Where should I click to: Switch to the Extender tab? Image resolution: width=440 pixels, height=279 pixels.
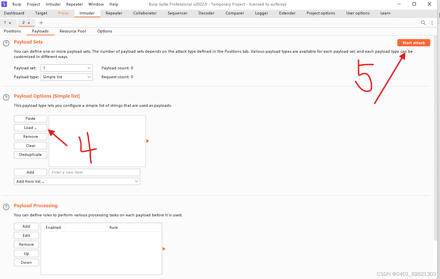[x=287, y=13]
